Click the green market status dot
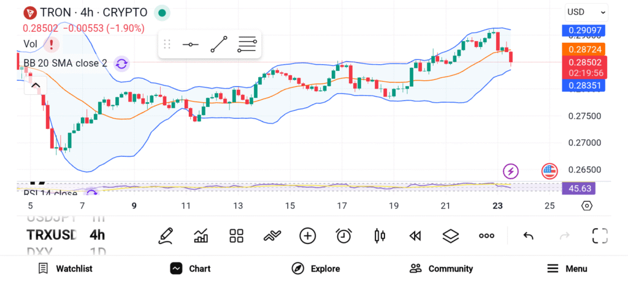Viewport: 628px width, 282px height. click(x=161, y=12)
